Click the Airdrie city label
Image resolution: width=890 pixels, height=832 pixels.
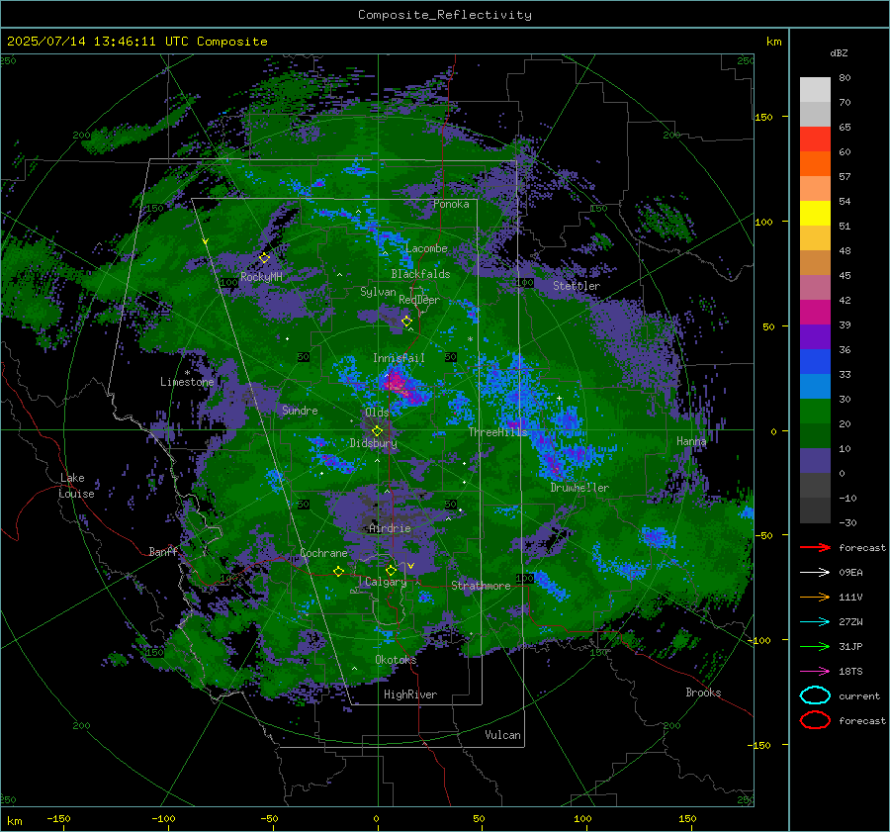(x=390, y=528)
